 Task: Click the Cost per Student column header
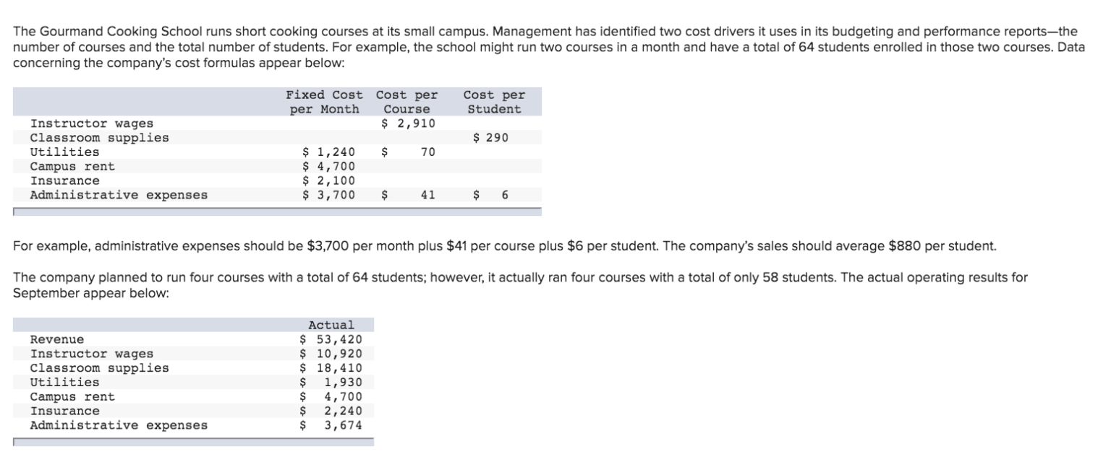(494, 102)
